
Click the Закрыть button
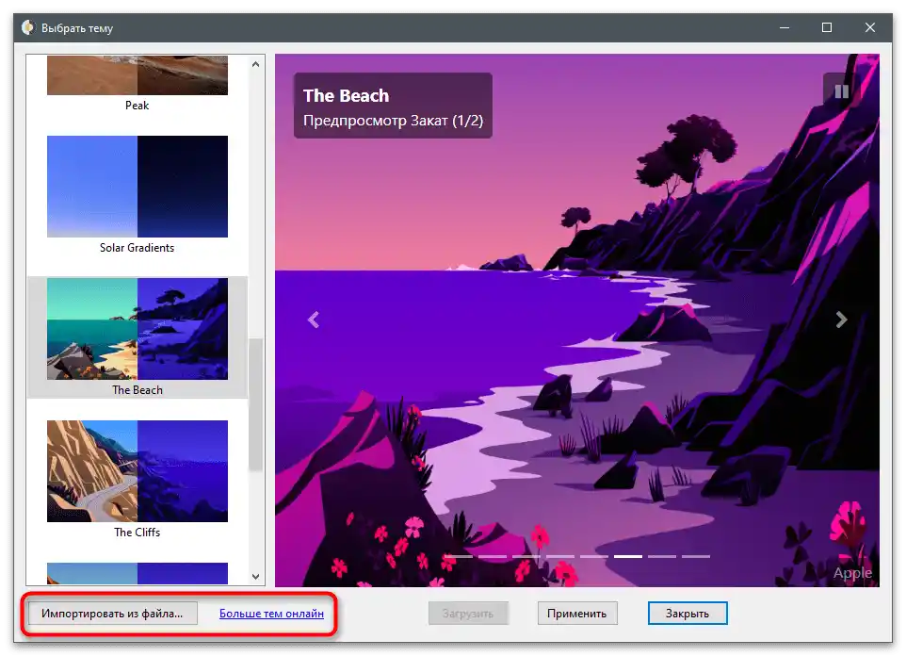(688, 614)
